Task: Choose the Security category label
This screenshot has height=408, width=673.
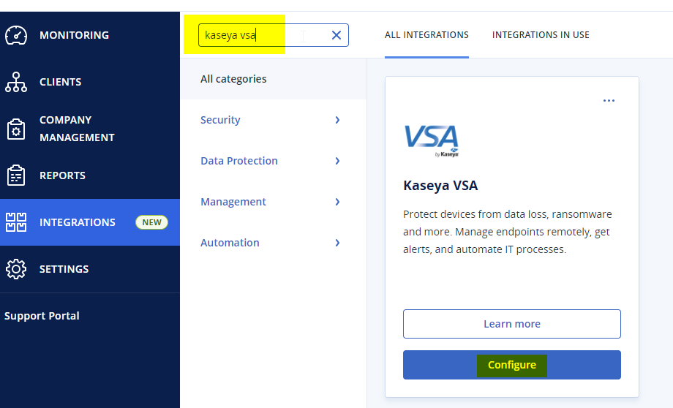Action: (x=220, y=120)
